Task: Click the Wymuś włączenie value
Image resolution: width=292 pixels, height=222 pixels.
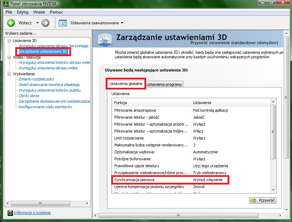Action: [207, 180]
